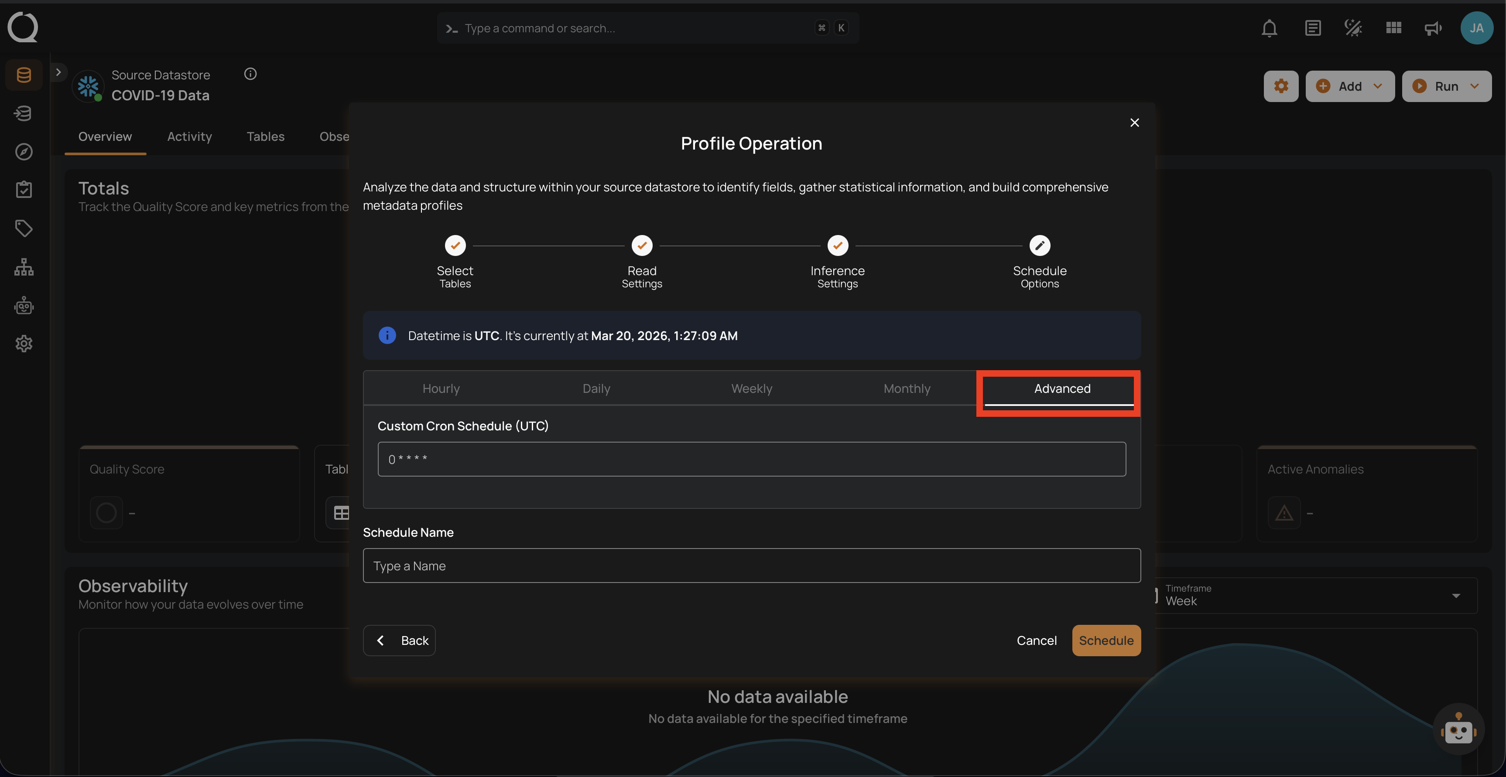
Task: Open the megaphone announcements icon
Action: (x=1432, y=27)
